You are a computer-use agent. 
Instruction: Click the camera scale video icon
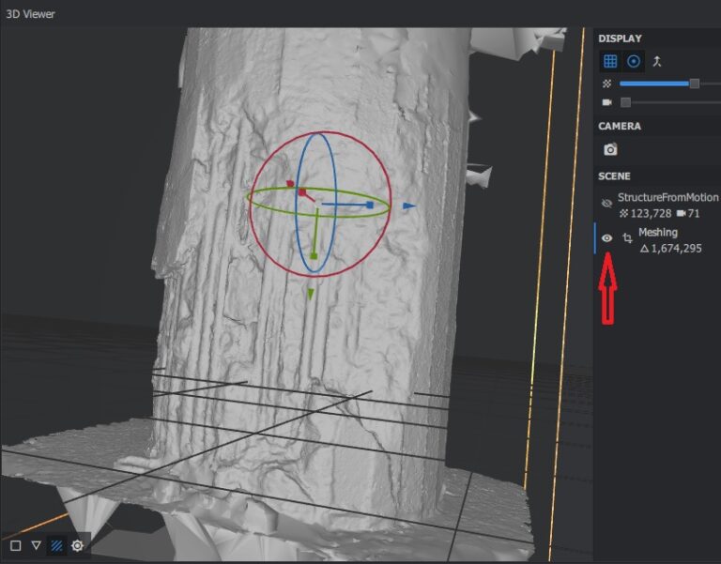point(606,101)
